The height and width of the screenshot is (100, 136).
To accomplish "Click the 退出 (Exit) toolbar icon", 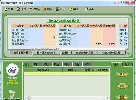I will [x=87, y=9].
